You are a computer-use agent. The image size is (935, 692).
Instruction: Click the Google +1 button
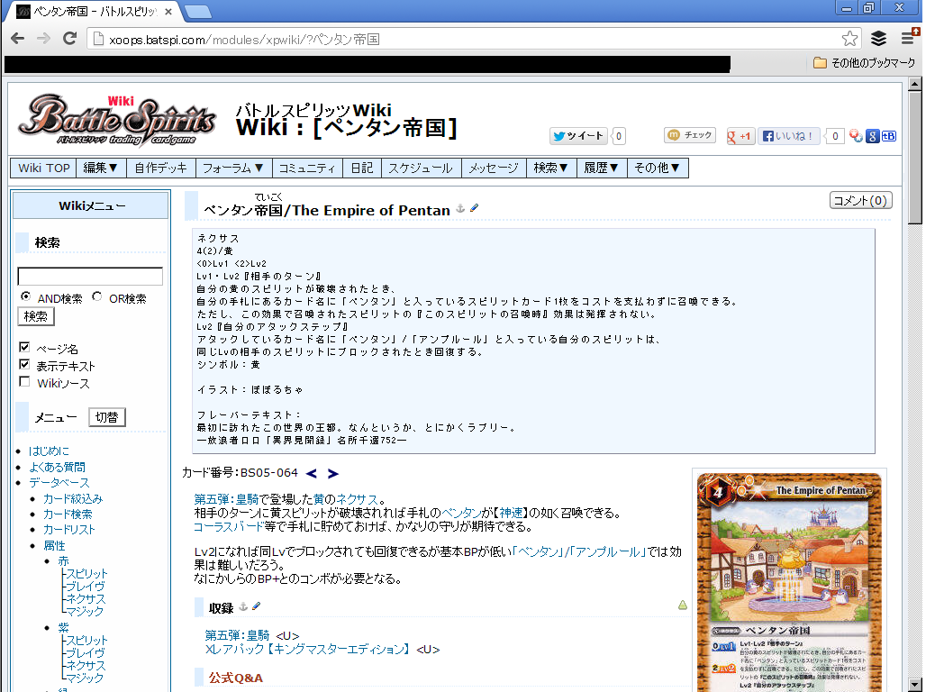click(x=740, y=136)
